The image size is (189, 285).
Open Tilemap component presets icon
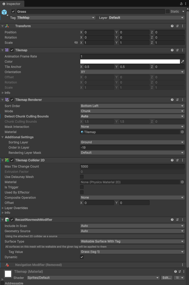[x=177, y=50]
